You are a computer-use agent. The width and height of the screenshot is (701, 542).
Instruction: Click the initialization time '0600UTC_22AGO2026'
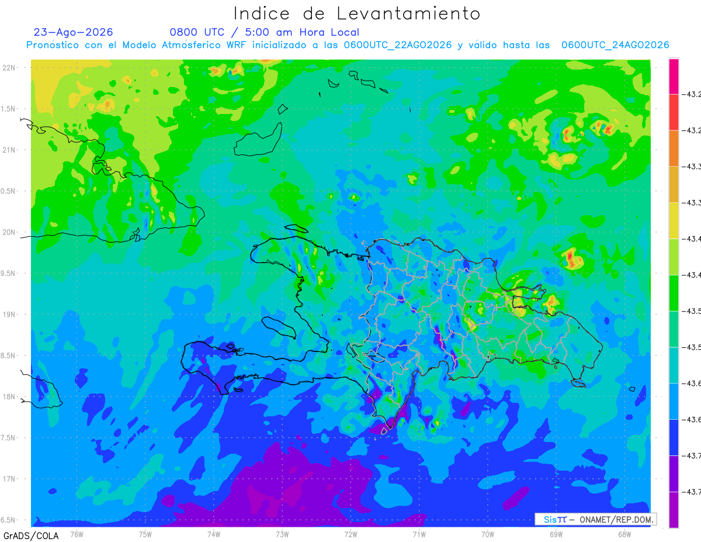coord(398,45)
